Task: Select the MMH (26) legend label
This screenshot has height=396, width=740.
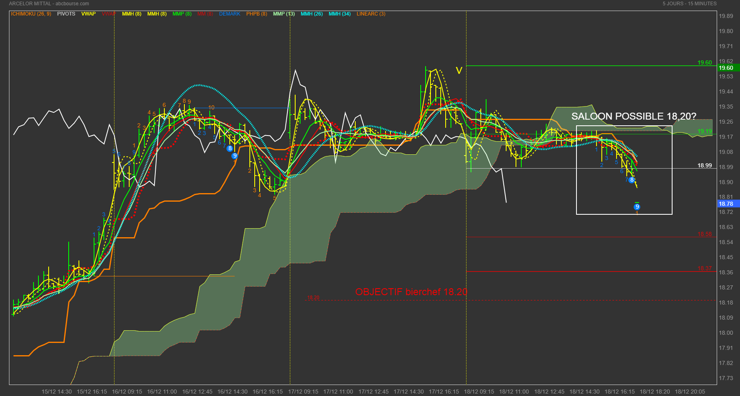Action: coord(312,14)
